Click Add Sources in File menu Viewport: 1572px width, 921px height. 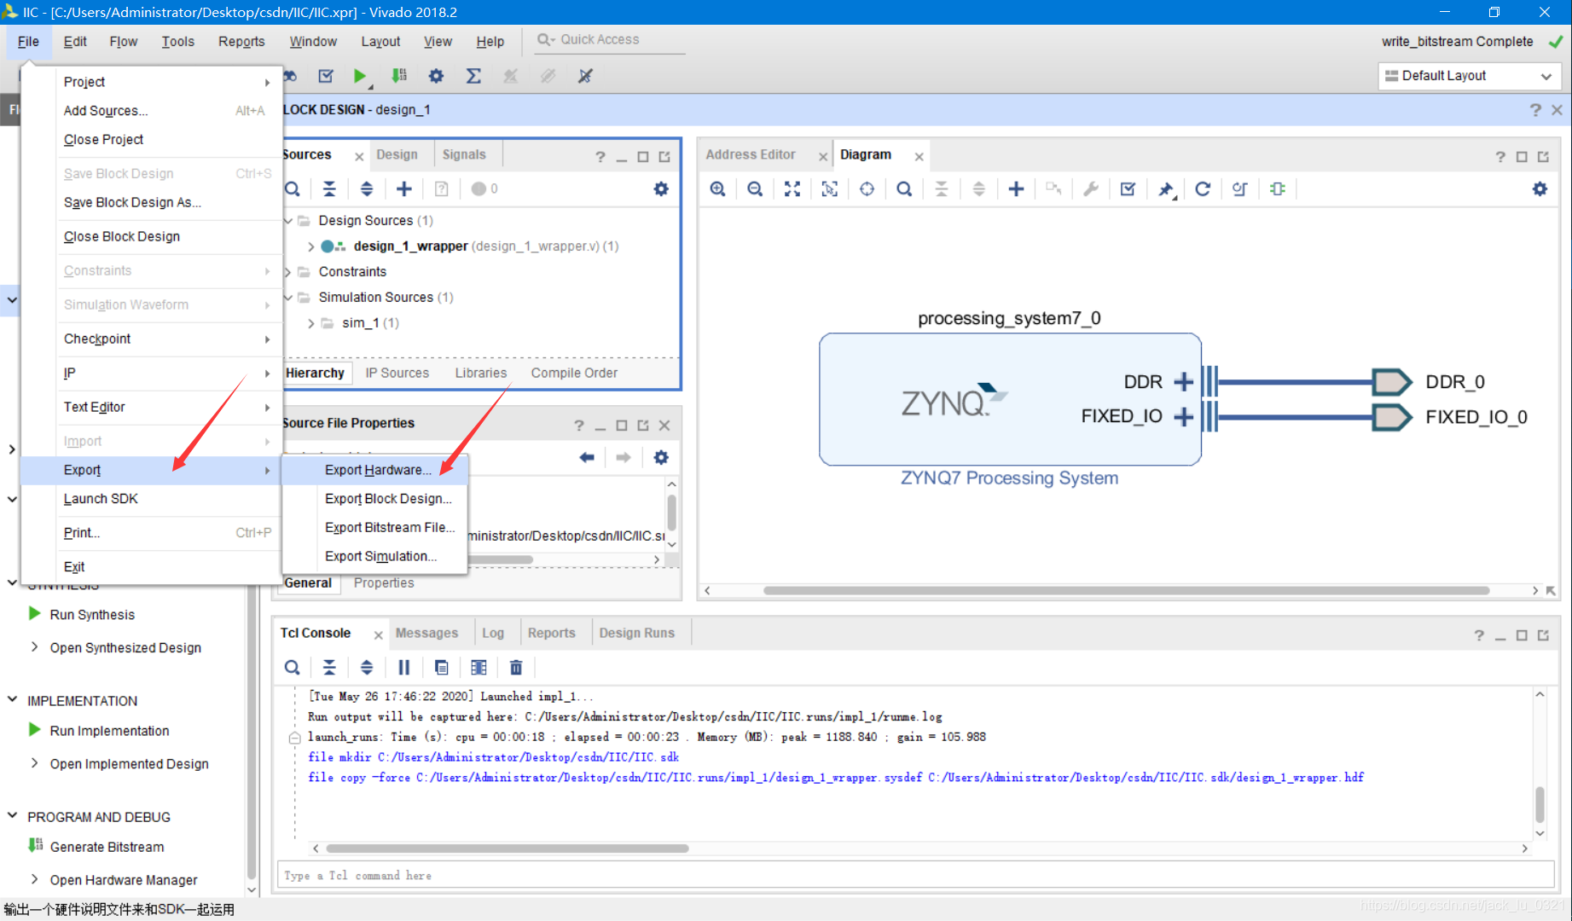point(152,111)
